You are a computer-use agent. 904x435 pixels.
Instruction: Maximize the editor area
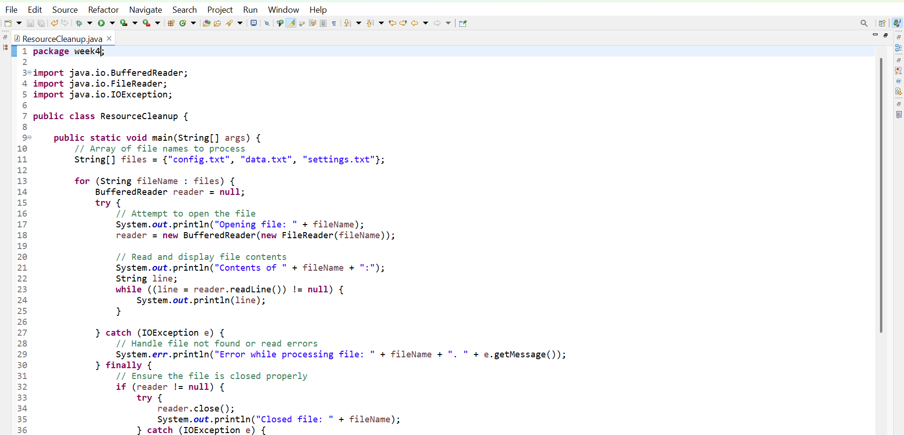click(886, 35)
